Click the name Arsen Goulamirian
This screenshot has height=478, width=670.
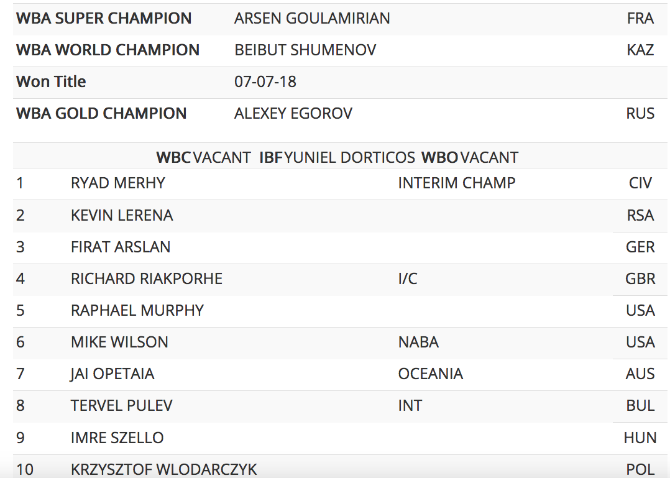[312, 19]
